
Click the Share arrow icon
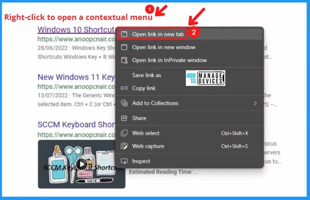pyautogui.click(x=124, y=118)
